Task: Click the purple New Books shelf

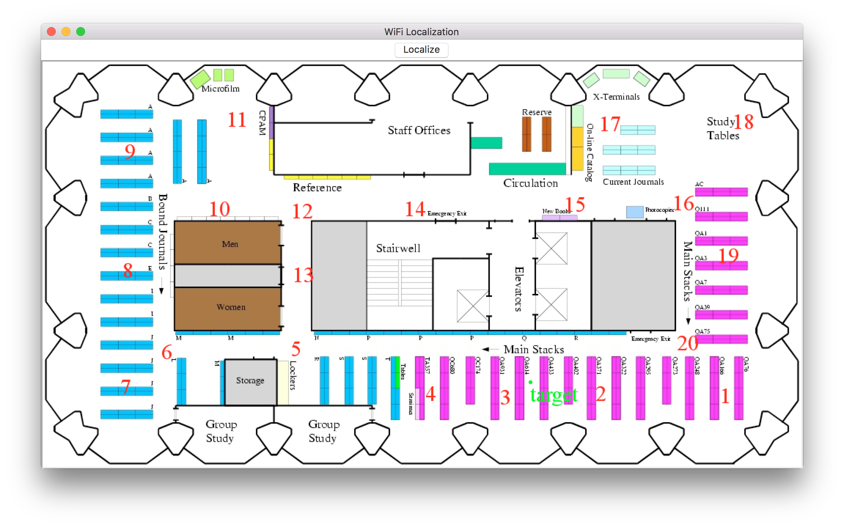Action: coord(559,217)
